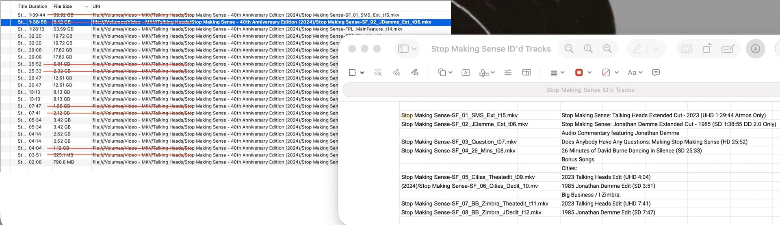This screenshot has height=225, width=780.
Task: Zoom in using the magnifier plus icon
Action: click(x=607, y=49)
